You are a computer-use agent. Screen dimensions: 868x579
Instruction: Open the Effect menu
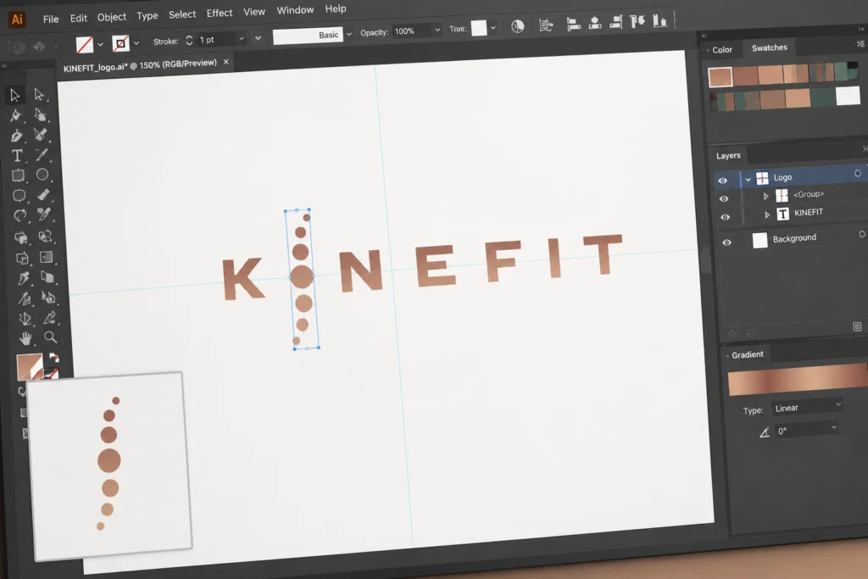click(220, 13)
